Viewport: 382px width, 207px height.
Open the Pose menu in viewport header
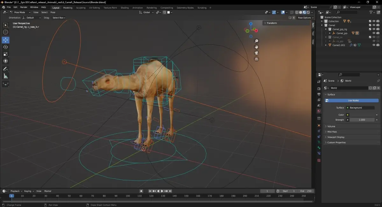click(x=53, y=12)
